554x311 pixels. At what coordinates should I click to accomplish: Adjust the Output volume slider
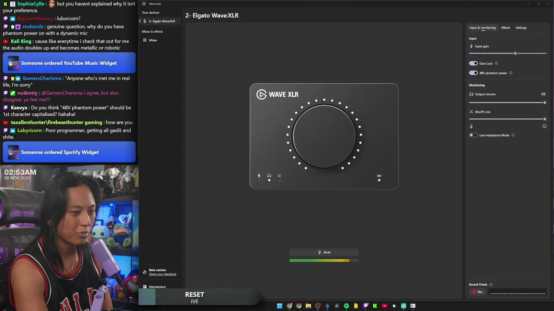click(508, 102)
